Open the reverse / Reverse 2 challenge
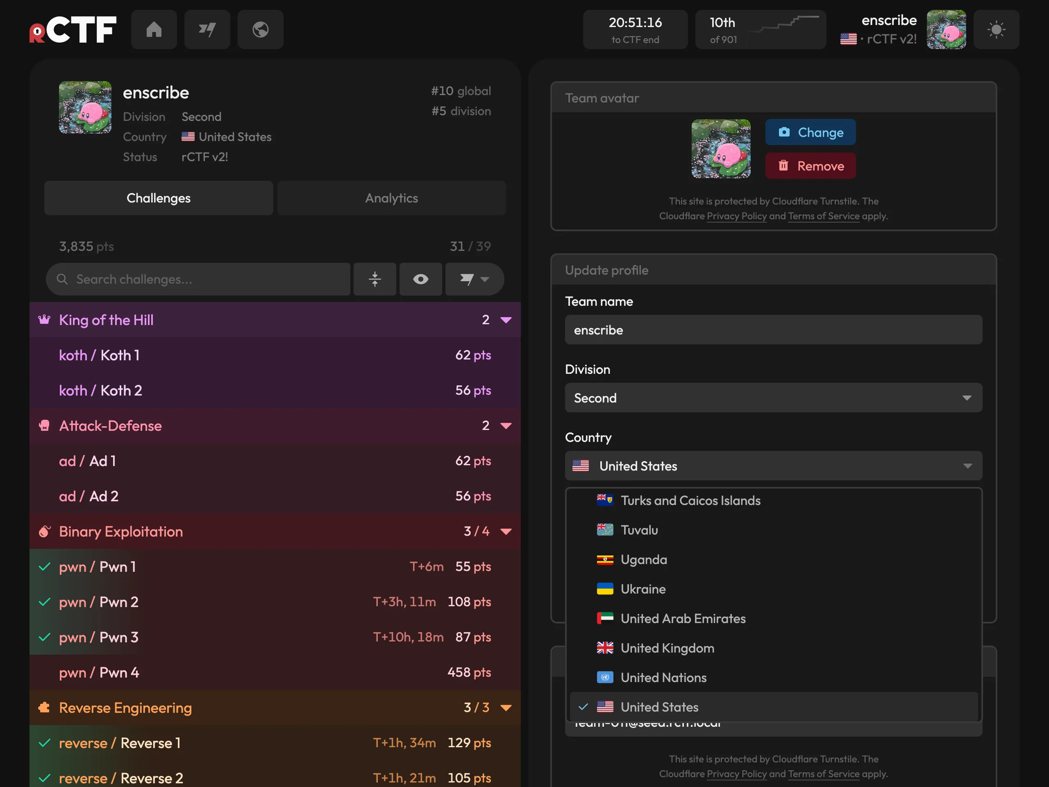The height and width of the screenshot is (787, 1049). point(275,774)
